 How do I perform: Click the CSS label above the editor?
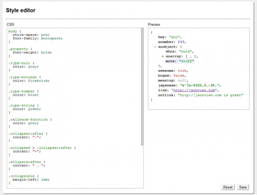[10, 24]
